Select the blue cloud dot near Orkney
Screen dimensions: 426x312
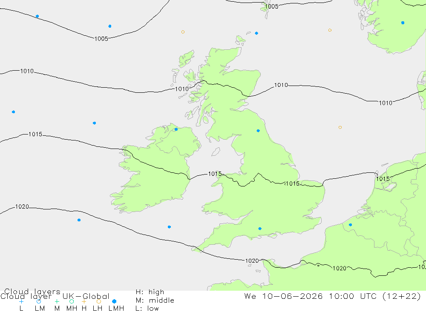256,33
